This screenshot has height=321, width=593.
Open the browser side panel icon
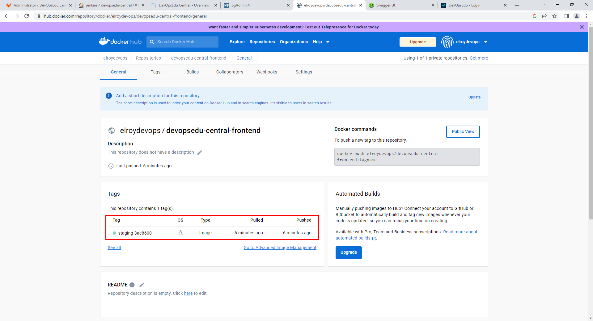coord(567,16)
